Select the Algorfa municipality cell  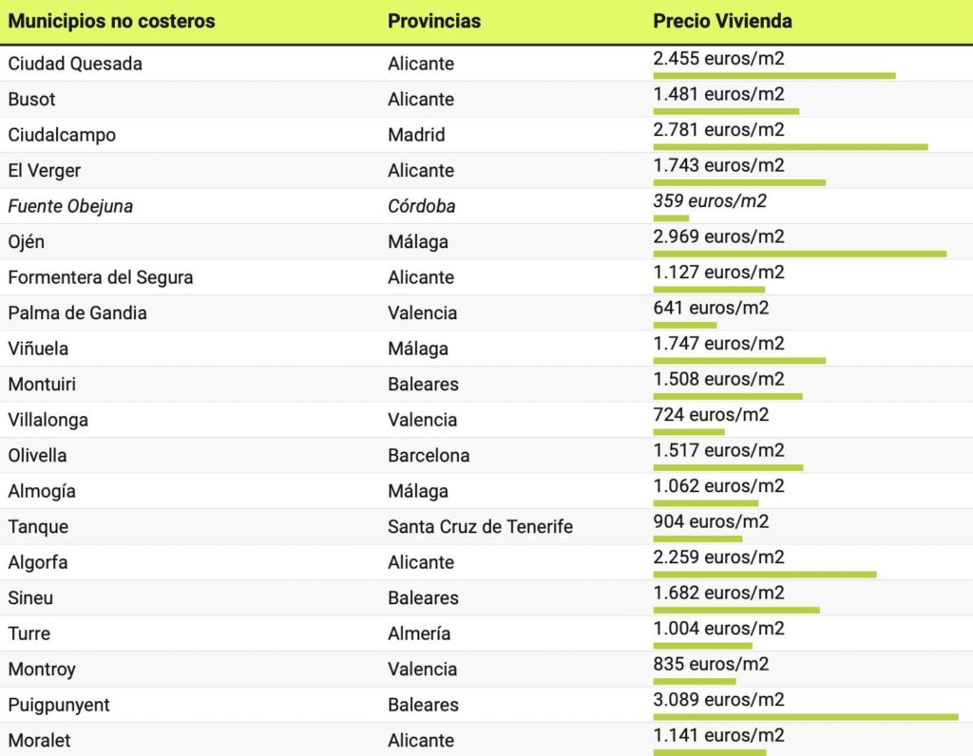click(38, 562)
